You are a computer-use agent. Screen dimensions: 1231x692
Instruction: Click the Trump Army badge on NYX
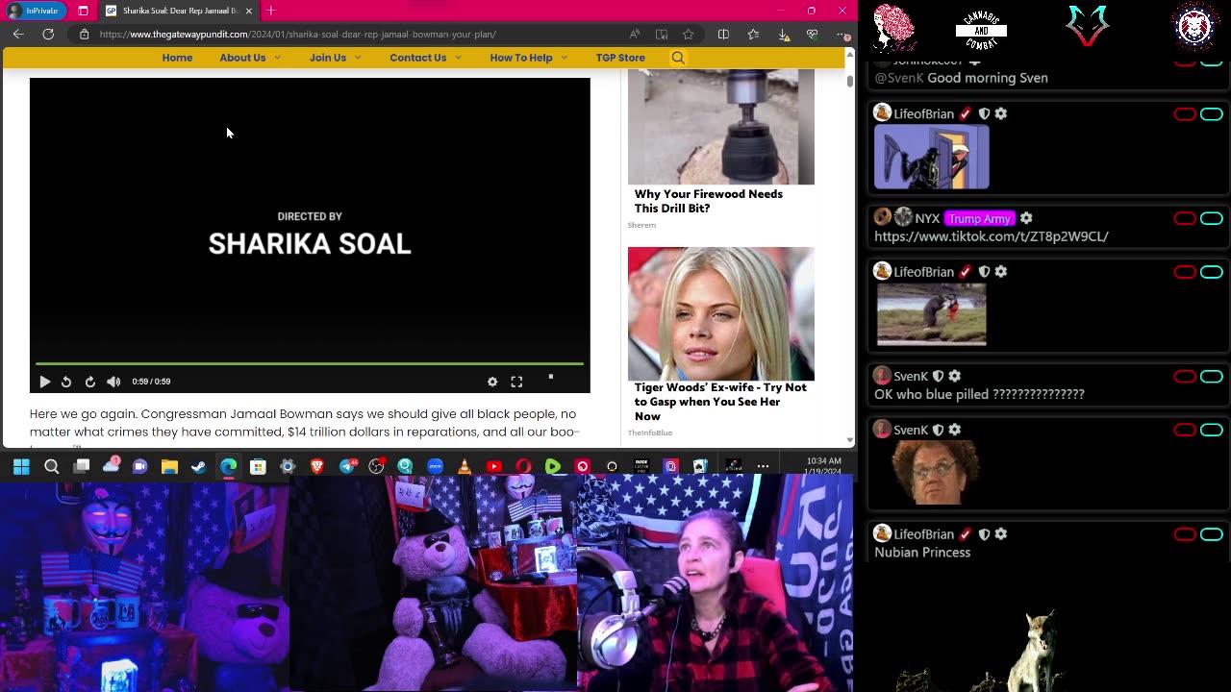click(x=979, y=218)
